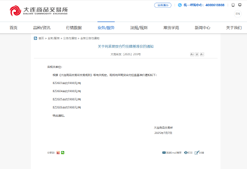Click the 大连商品交易所 signature text
The width and height of the screenshot is (247, 169).
coord(163,128)
